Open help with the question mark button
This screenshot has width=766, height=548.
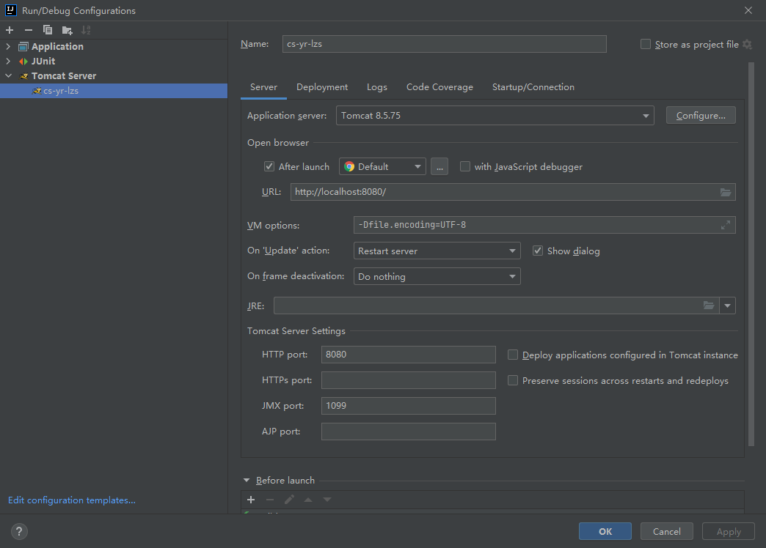click(19, 531)
